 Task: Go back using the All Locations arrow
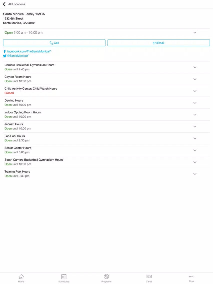pyautogui.click(x=4, y=4)
